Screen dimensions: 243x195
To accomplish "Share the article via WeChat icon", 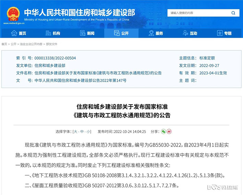I will coord(163,131).
